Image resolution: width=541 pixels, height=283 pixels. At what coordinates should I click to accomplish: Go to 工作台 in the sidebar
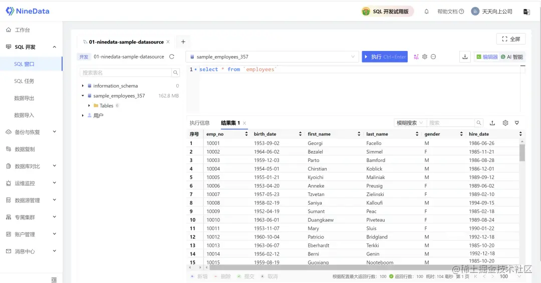[x=22, y=30]
